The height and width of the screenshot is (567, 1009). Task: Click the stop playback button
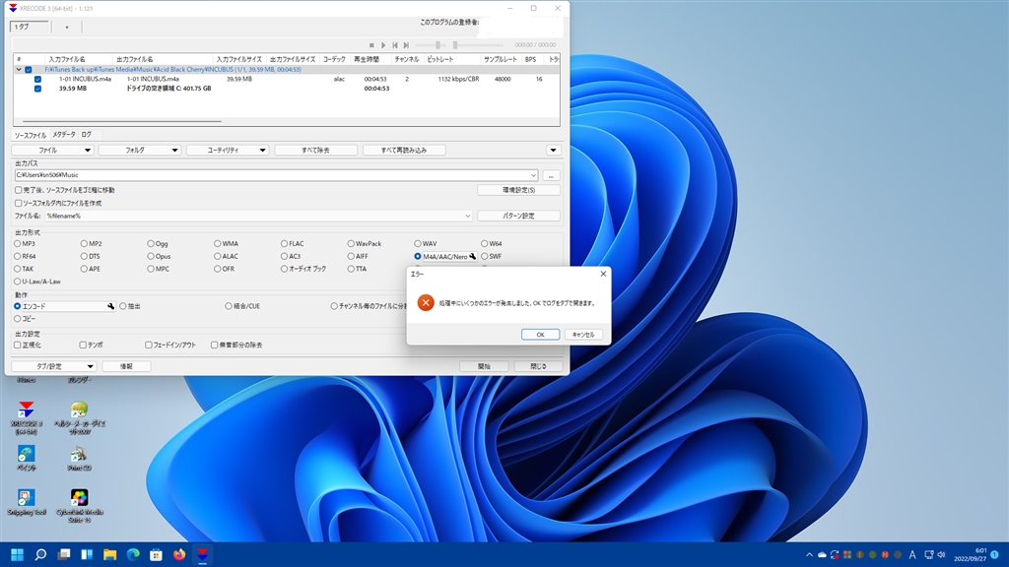[371, 45]
